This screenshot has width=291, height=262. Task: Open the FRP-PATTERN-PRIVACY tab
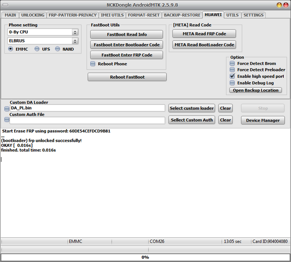(x=73, y=15)
